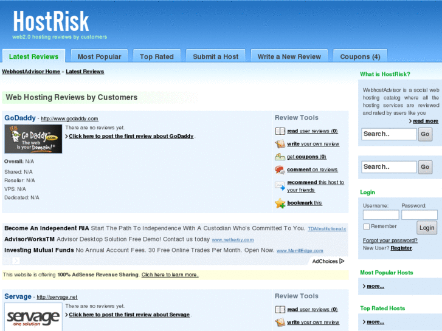Open GoDaddy write your own review link

tap(313, 144)
